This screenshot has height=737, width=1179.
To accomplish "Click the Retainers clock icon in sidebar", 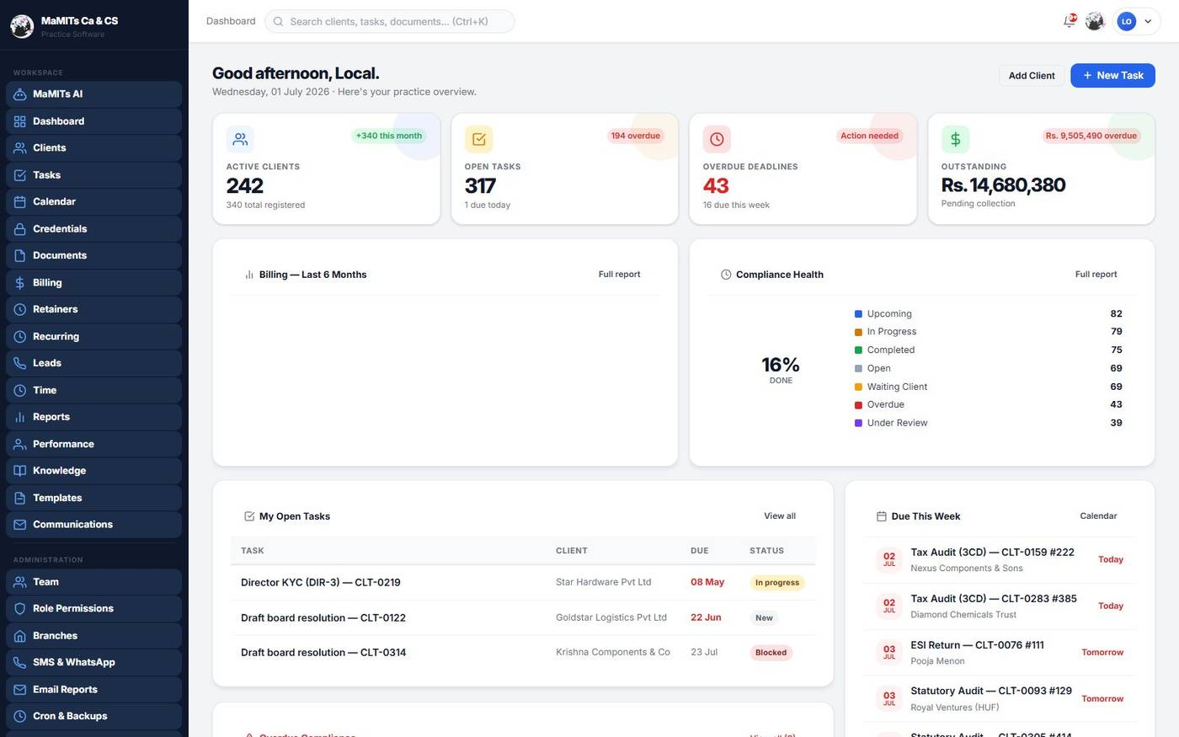I will (x=20, y=309).
